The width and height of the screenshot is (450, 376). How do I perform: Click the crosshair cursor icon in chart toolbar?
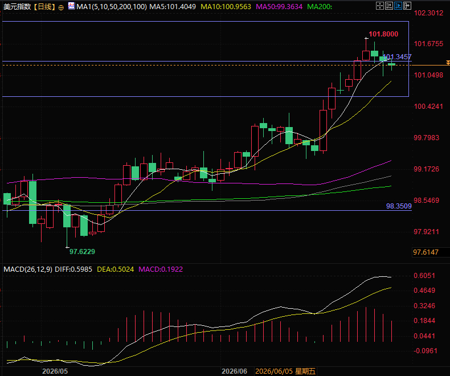[x=380, y=6]
